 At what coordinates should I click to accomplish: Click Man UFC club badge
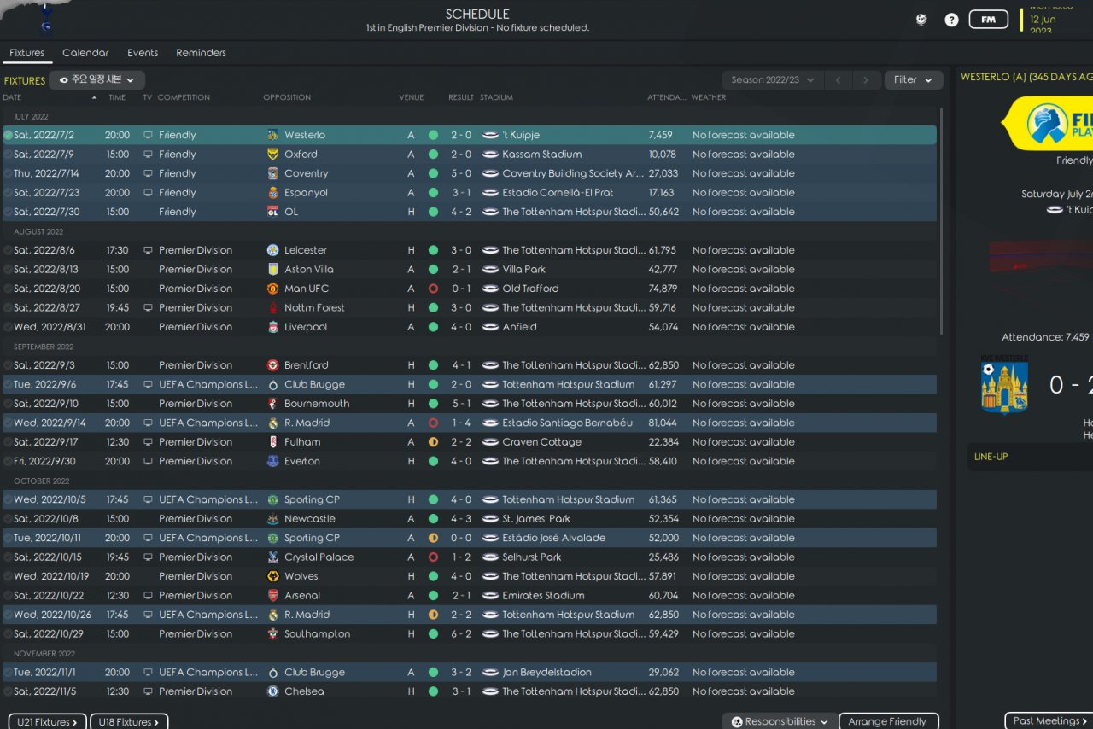click(x=272, y=289)
